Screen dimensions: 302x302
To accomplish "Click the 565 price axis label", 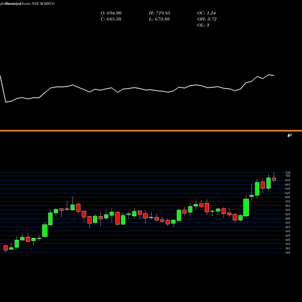I will pos(288,205).
